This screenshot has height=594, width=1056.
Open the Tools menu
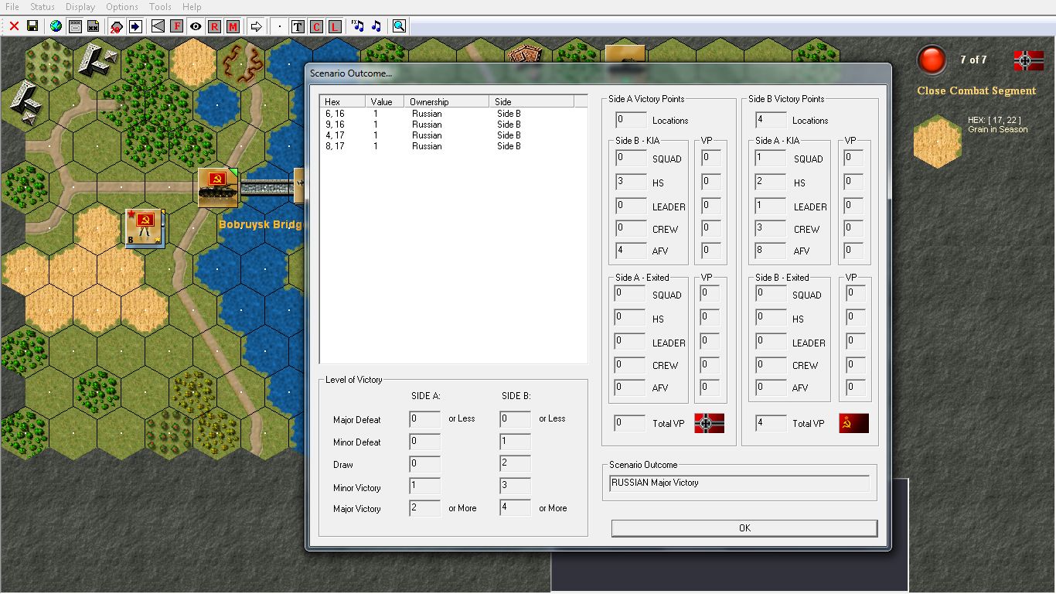click(x=160, y=7)
